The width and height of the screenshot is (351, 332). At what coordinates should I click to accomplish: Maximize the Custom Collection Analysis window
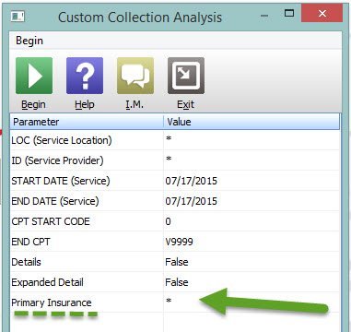289,13
